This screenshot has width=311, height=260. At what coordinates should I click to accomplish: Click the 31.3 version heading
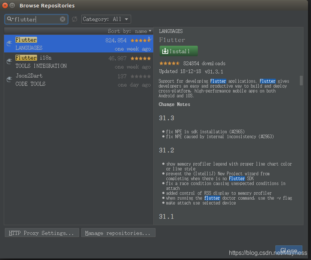pyautogui.click(x=166, y=118)
